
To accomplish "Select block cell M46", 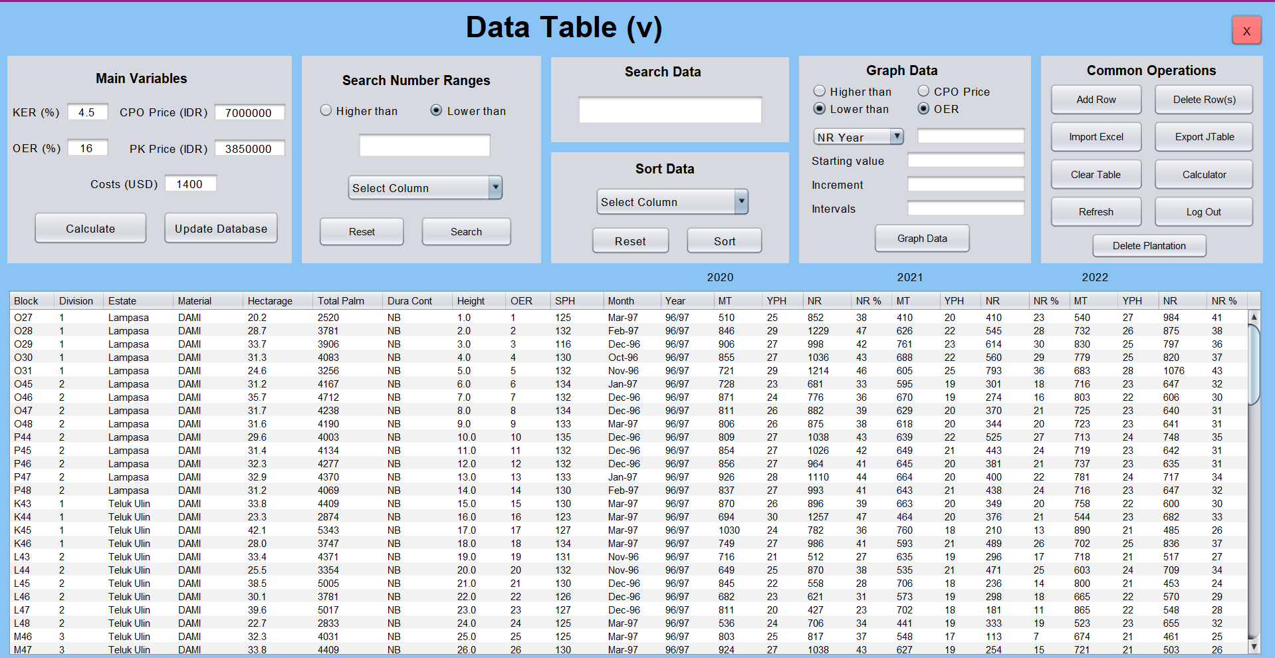I will tap(32, 636).
